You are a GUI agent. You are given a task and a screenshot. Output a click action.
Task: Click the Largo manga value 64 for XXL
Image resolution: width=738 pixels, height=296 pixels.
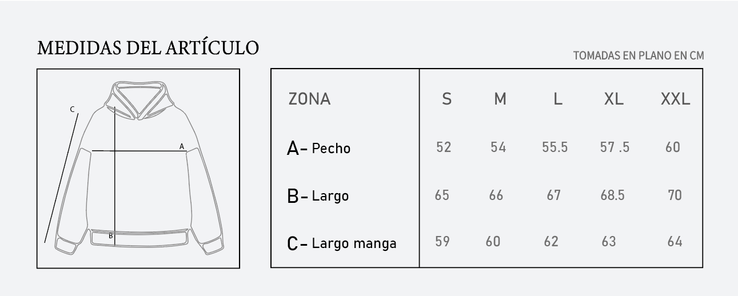pyautogui.click(x=675, y=242)
